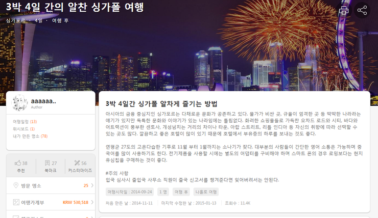
Task: Open the share icon menu
Action: tap(362, 10)
